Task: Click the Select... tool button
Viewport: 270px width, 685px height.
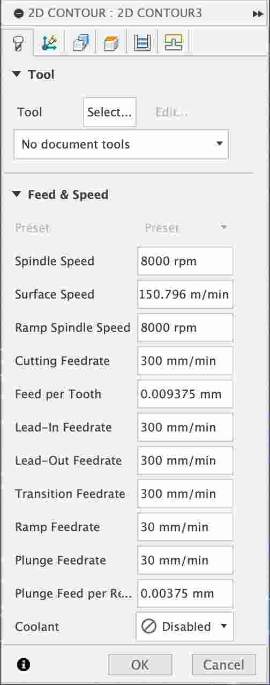Action: [110, 112]
